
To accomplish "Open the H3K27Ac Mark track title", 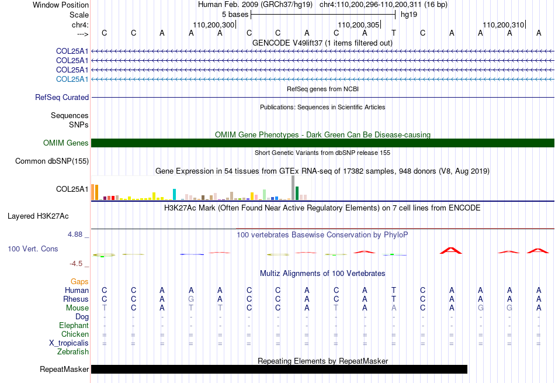I will (x=322, y=208).
